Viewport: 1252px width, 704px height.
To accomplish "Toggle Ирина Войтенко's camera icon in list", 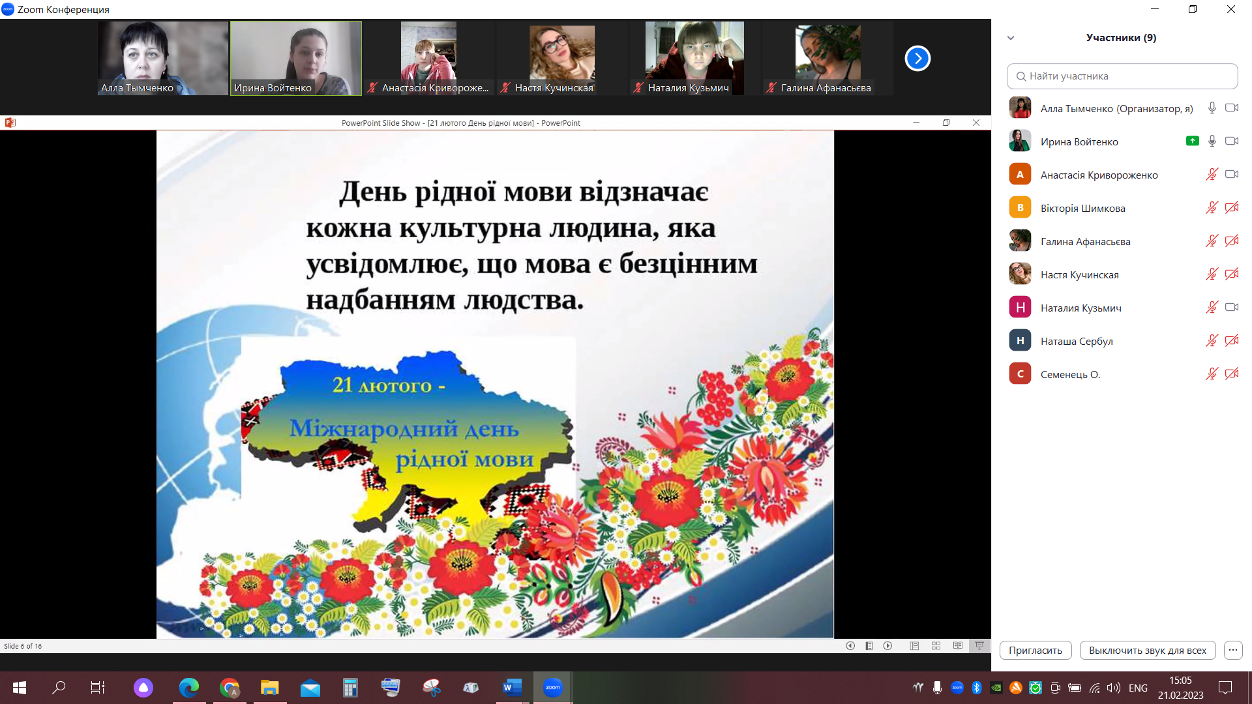I will [1231, 141].
